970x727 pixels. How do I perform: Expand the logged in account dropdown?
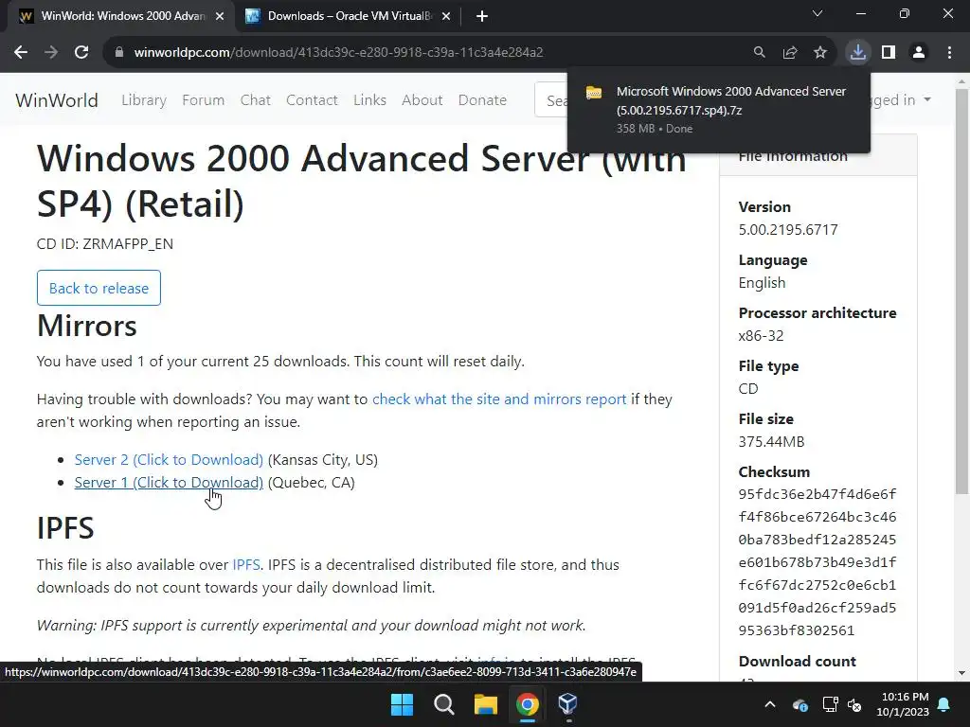coord(900,100)
